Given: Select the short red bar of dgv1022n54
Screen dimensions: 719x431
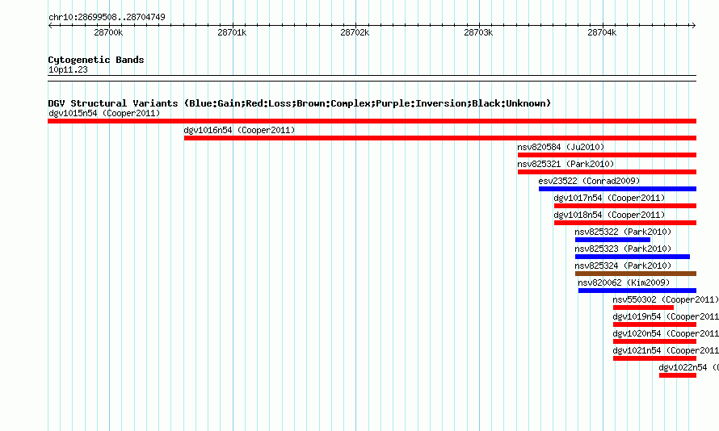Looking at the screenshot, I should pos(678,375).
